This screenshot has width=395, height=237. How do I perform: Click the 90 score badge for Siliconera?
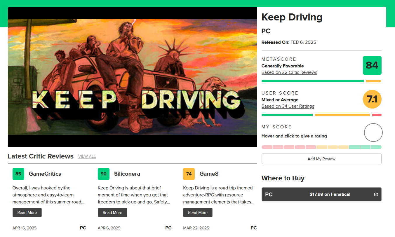click(104, 174)
